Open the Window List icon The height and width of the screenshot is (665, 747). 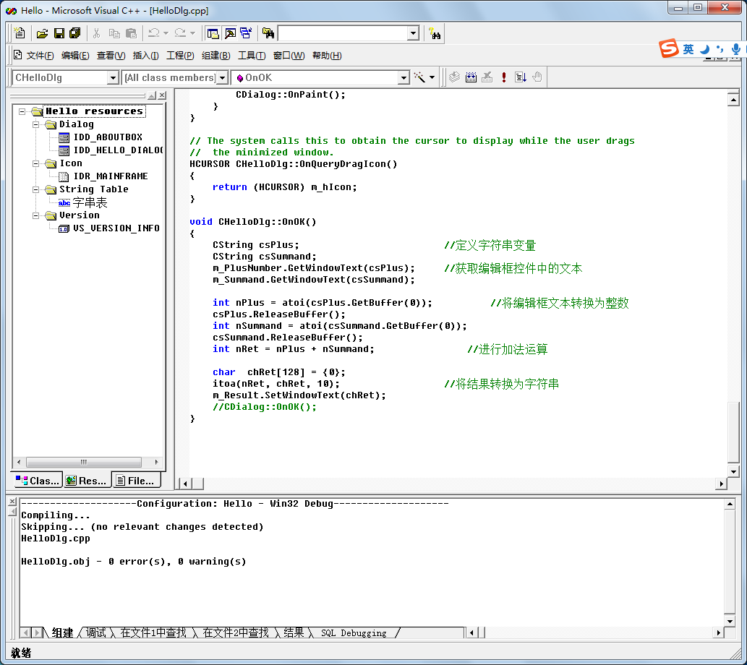[246, 33]
